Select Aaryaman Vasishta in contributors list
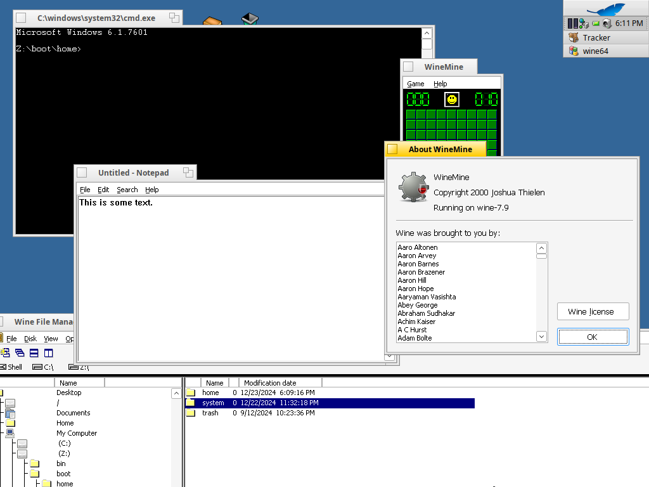This screenshot has height=487, width=649. click(427, 297)
